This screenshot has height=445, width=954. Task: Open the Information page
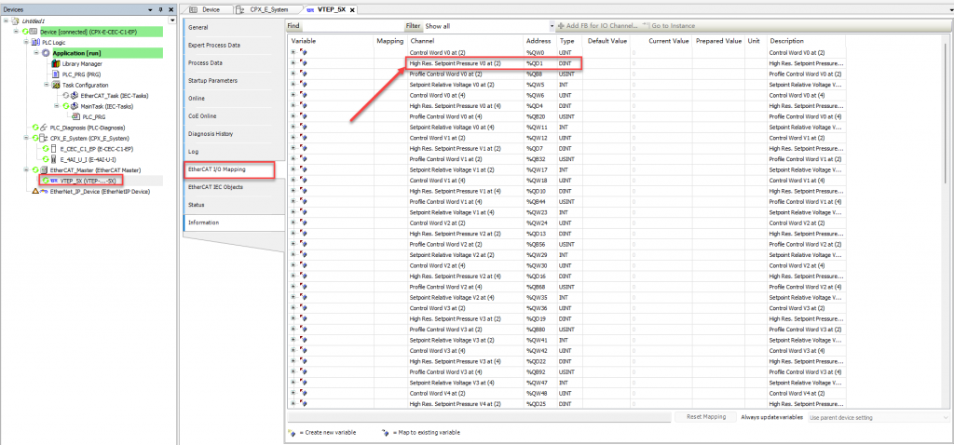click(x=234, y=222)
